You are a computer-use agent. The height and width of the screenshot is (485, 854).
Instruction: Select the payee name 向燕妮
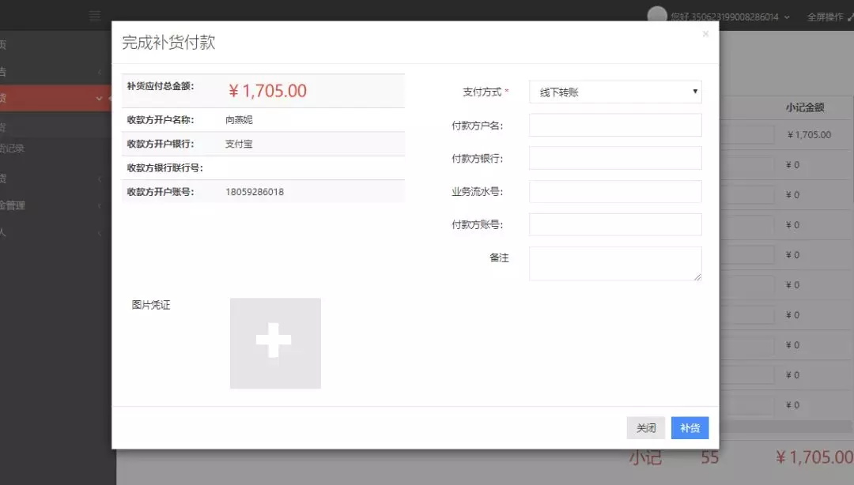239,120
